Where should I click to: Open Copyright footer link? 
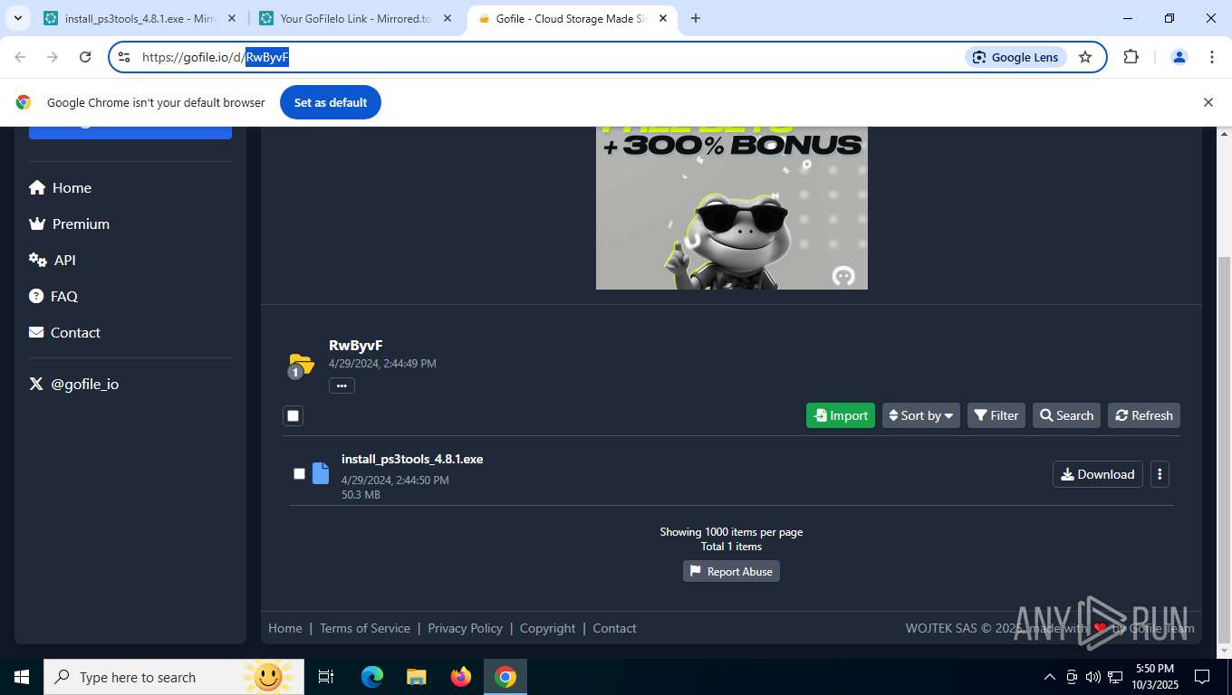(x=547, y=628)
